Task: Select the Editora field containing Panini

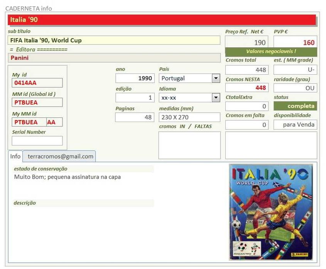Action: tap(114, 58)
